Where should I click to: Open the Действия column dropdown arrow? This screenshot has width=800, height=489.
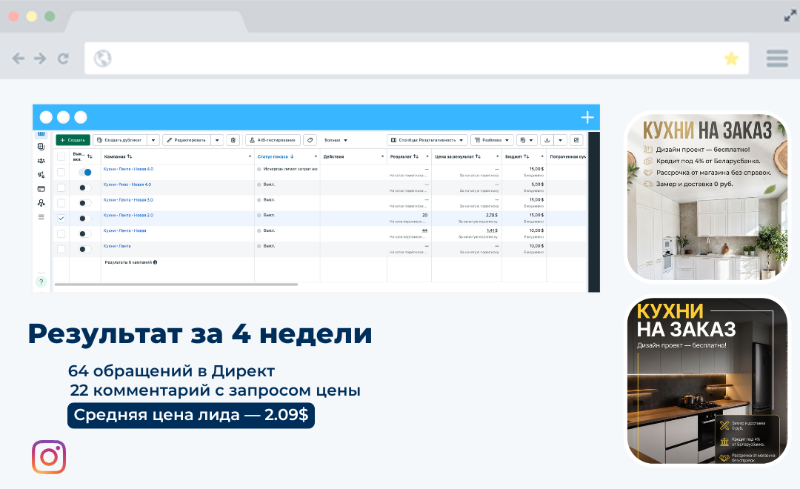383,157
